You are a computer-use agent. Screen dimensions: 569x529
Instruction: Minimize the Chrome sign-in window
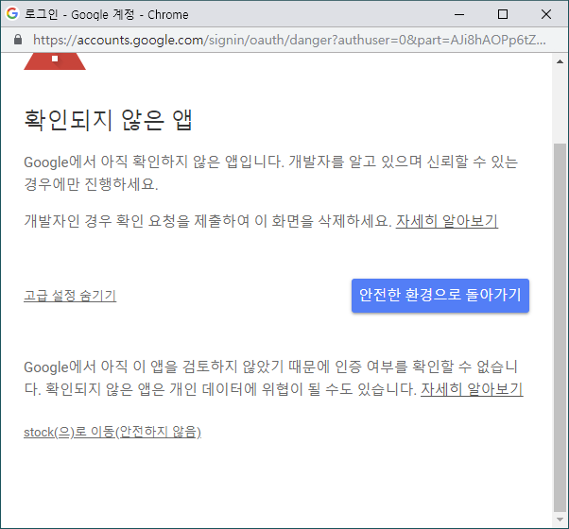[x=459, y=14]
